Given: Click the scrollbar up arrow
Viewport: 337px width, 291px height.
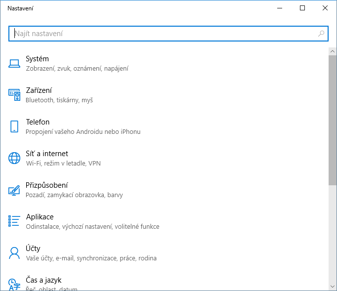Looking at the screenshot, I should click(333, 51).
